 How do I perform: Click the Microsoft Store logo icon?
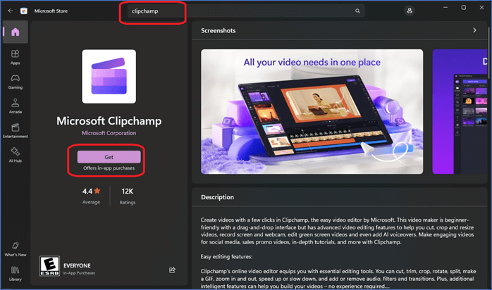23,11
